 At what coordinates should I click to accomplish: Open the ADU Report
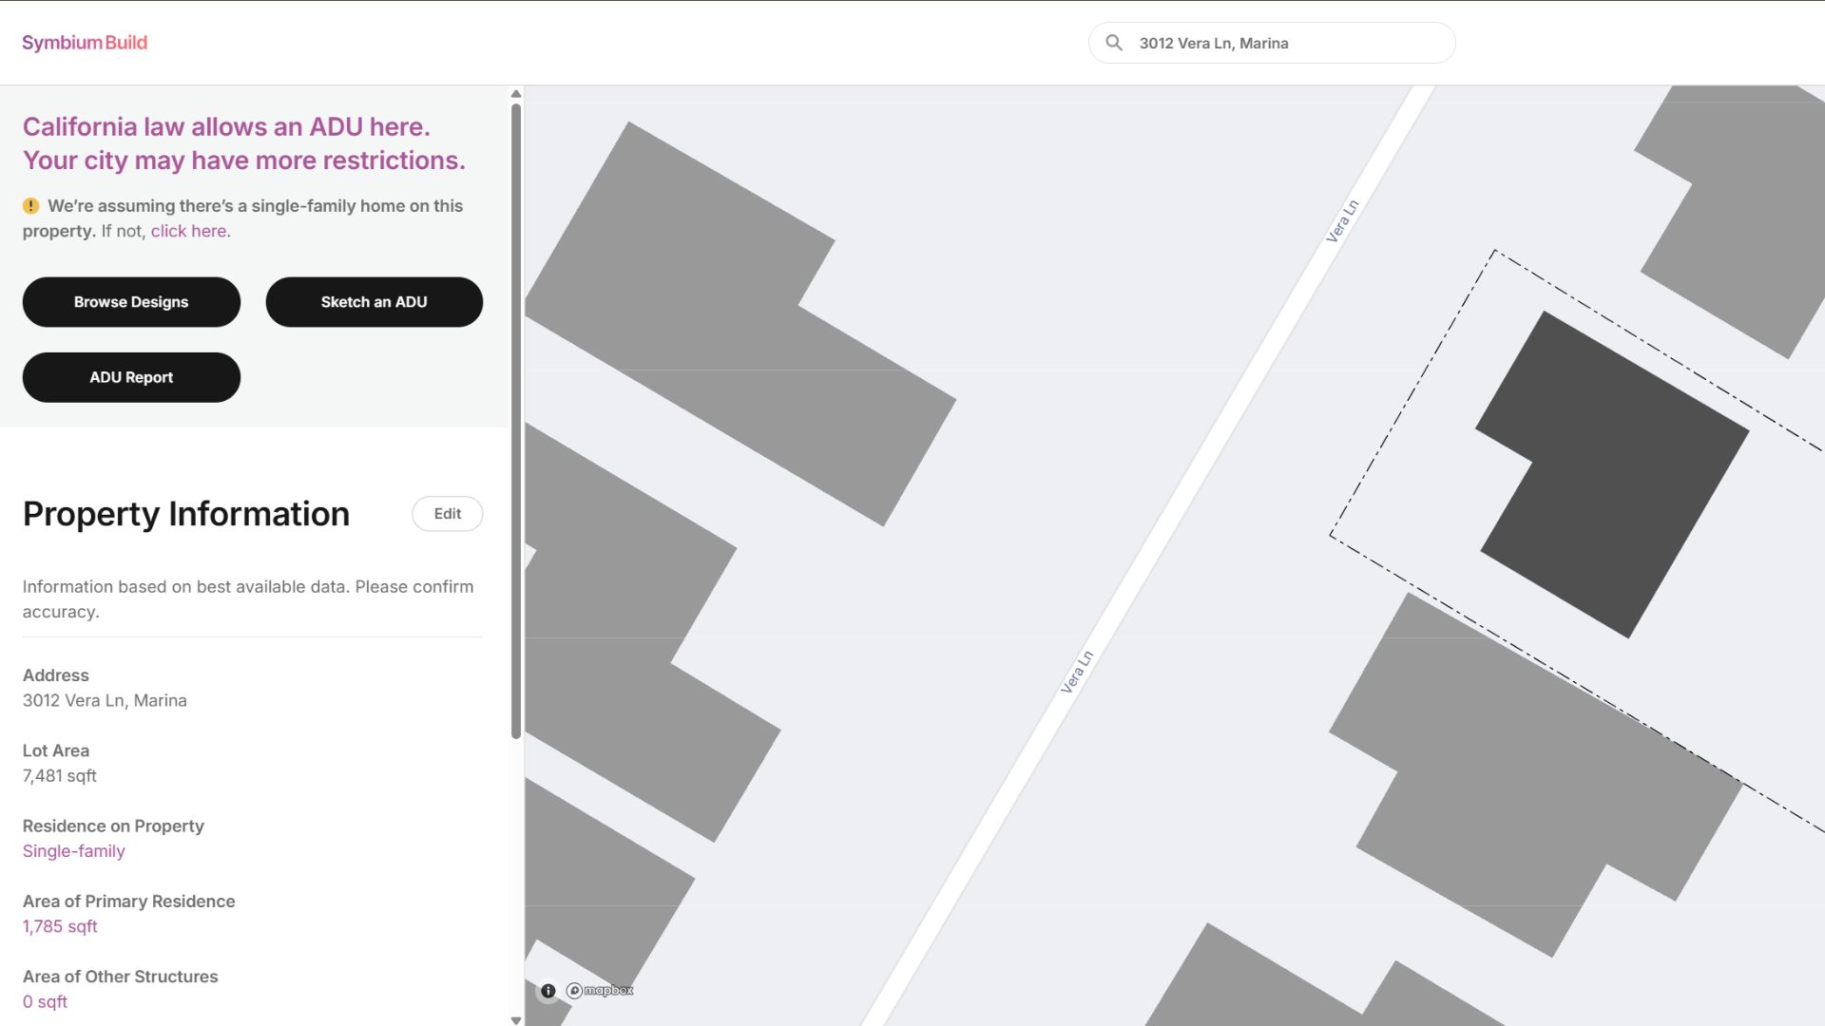point(131,377)
